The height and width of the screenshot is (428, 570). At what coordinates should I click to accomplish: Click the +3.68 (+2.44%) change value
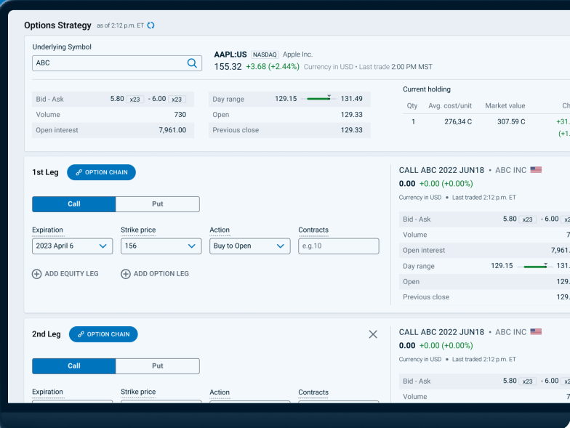click(273, 67)
